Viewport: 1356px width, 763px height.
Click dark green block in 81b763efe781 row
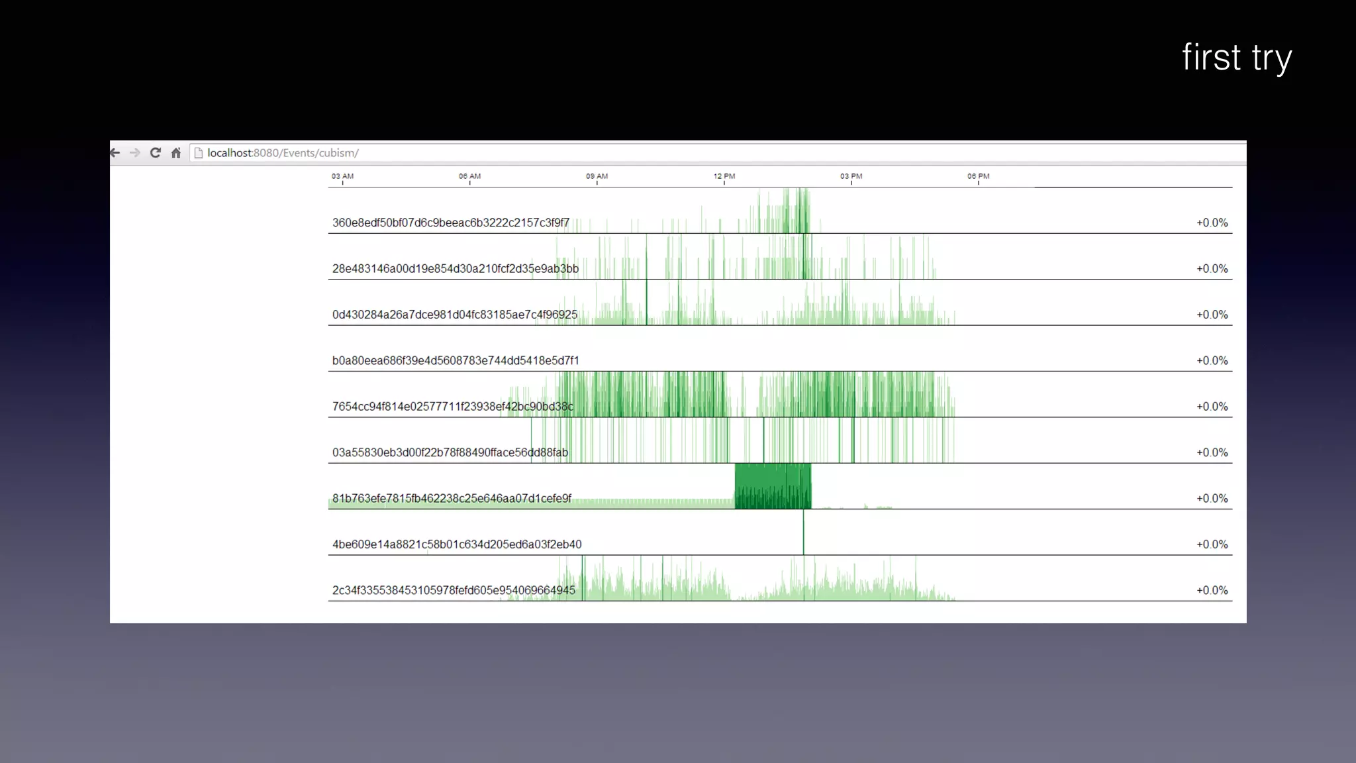[x=772, y=486]
